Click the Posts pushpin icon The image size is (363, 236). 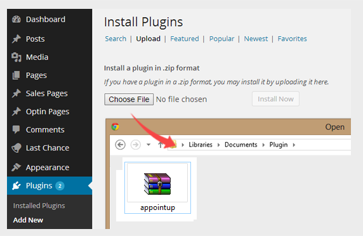pos(16,39)
